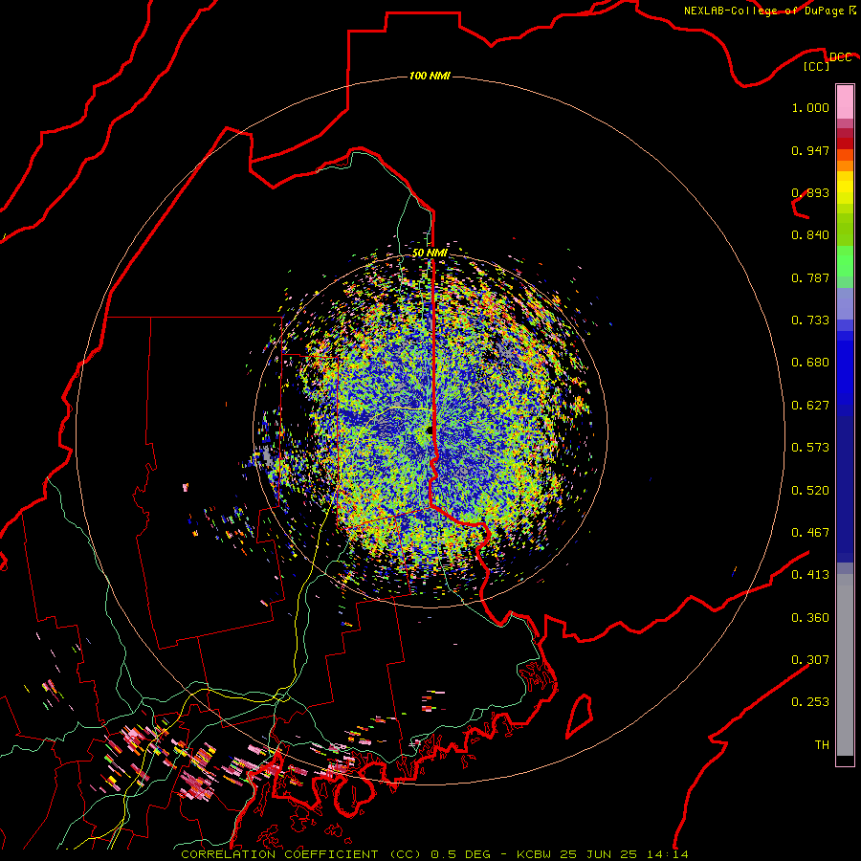Select the 0.573 legend value
The width and height of the screenshot is (861, 861).
click(810, 448)
